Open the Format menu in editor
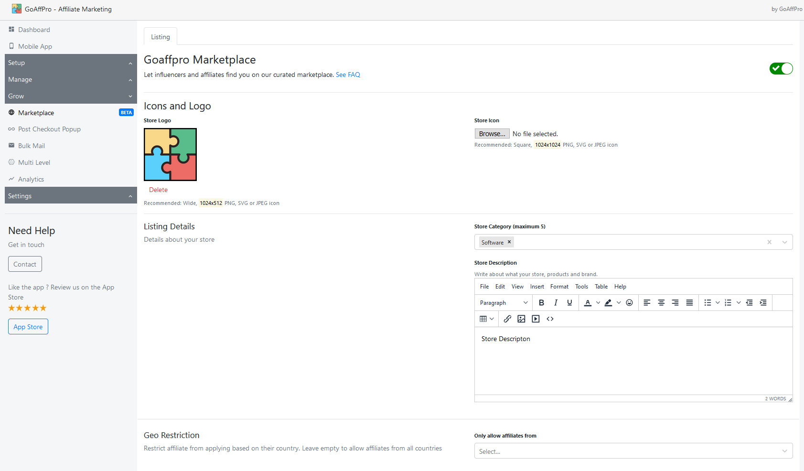This screenshot has height=471, width=804. [x=559, y=287]
